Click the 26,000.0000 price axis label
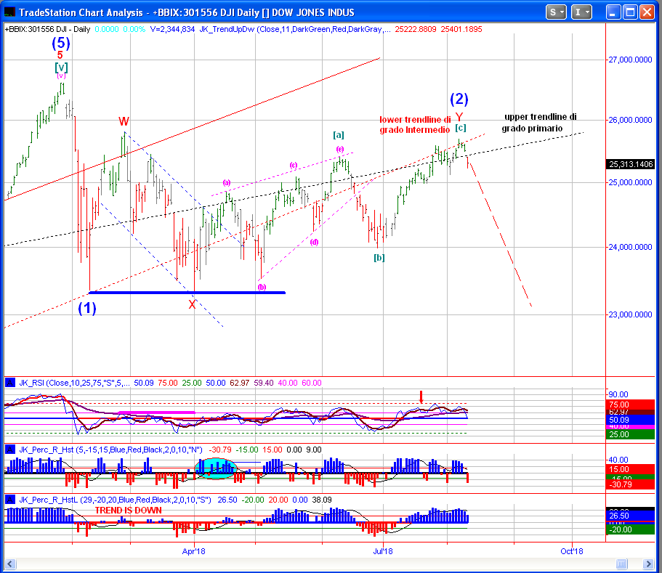662x573 pixels. click(630, 121)
